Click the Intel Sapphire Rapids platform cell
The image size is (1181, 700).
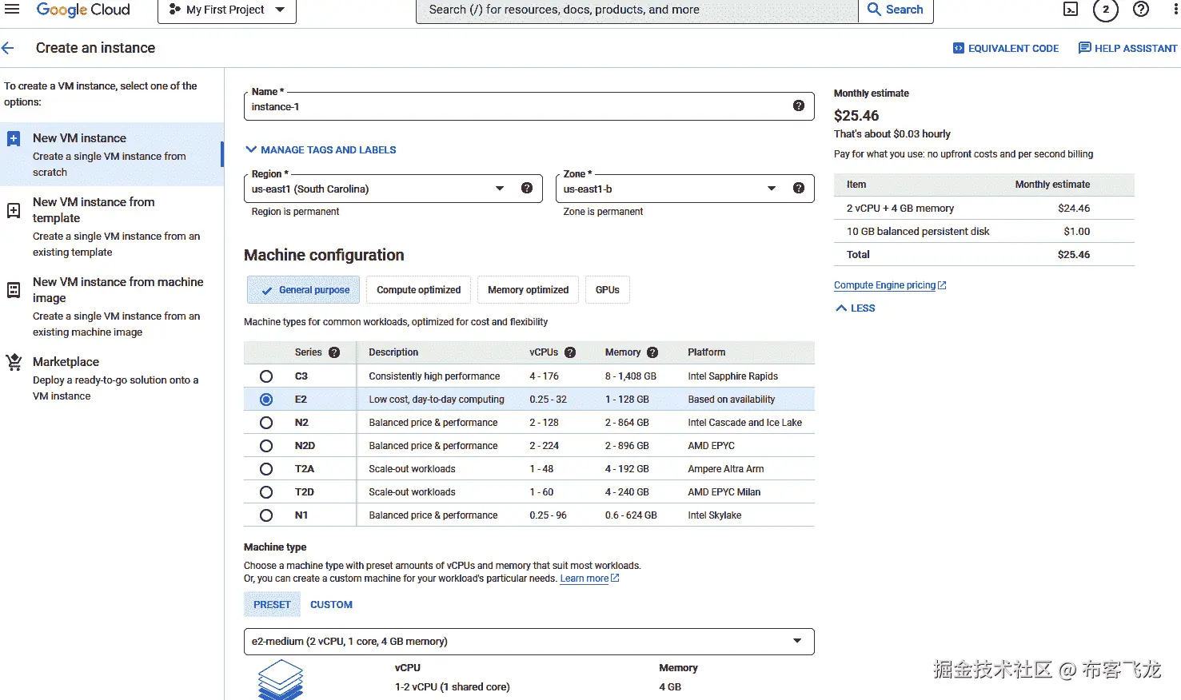tap(732, 376)
